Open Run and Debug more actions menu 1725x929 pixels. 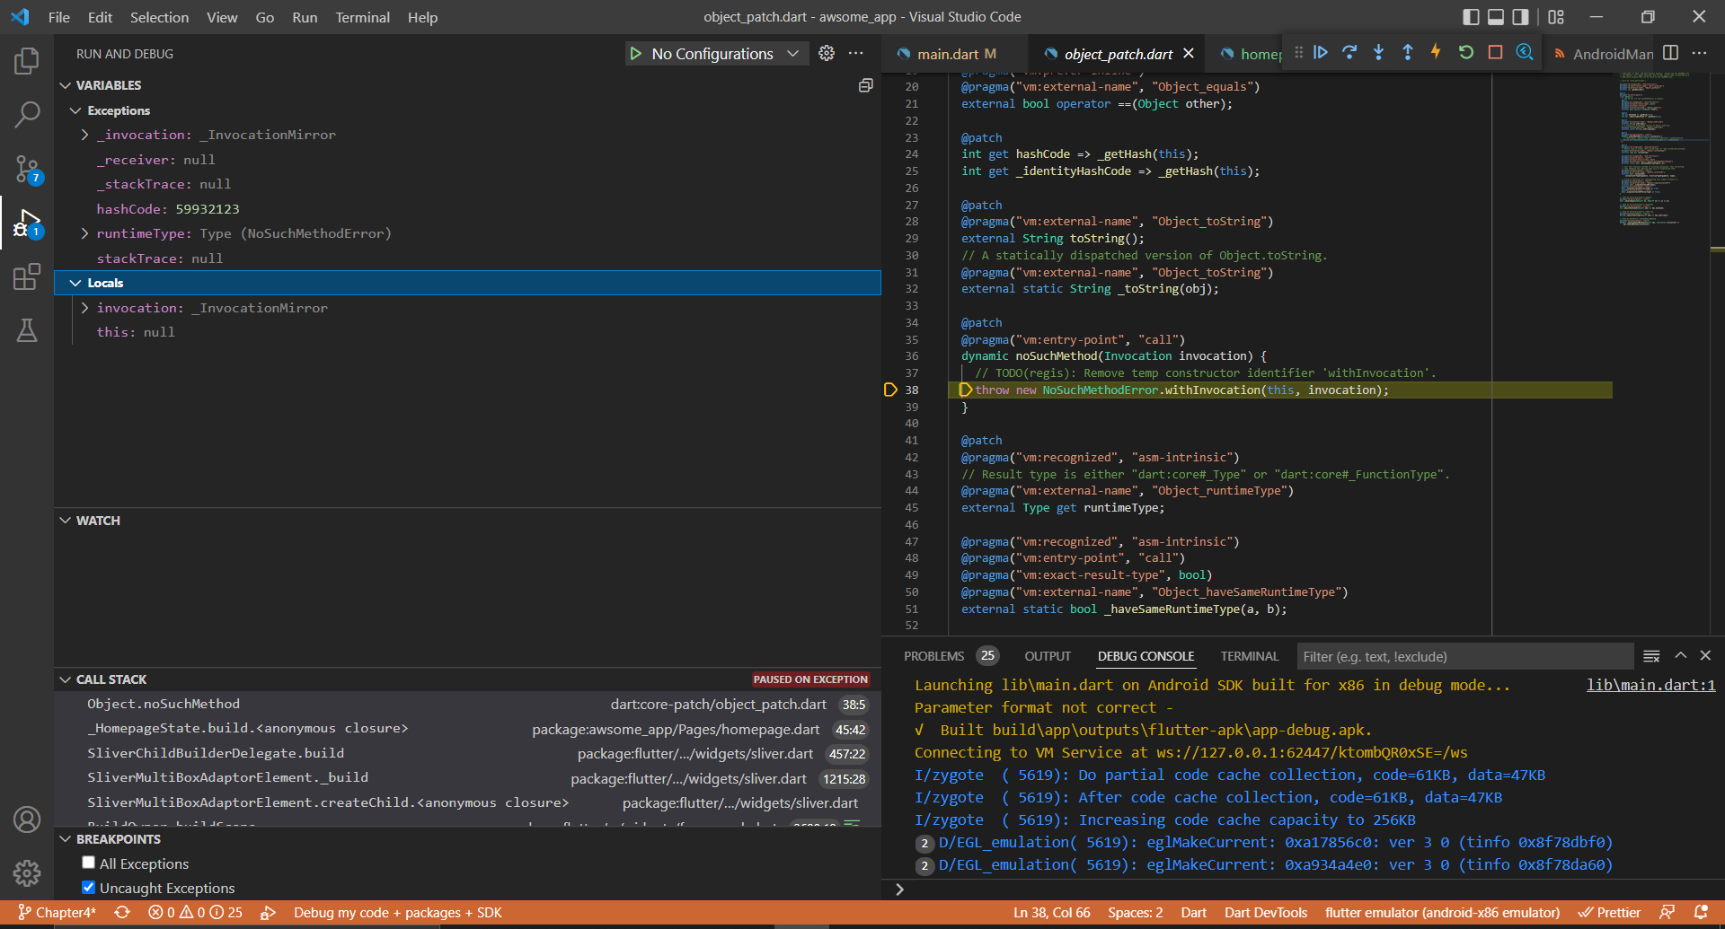[856, 54]
